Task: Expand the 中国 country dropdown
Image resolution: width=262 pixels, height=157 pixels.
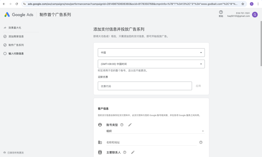Action: (x=151, y=53)
